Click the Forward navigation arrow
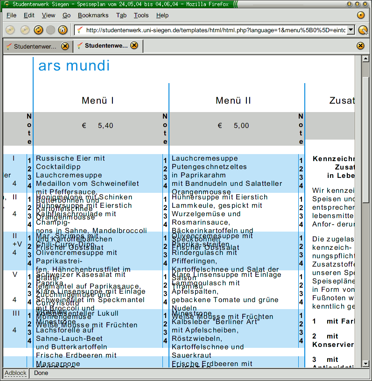 (25, 30)
